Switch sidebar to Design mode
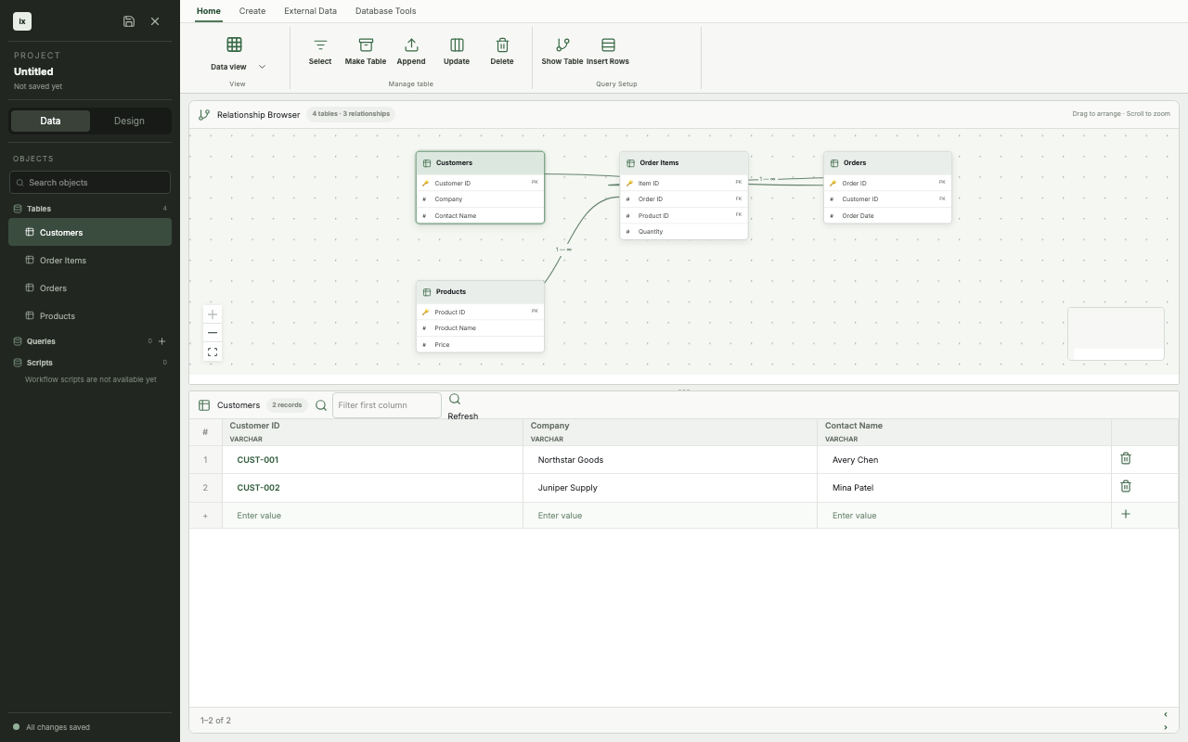Image resolution: width=1188 pixels, height=742 pixels. [x=129, y=121]
